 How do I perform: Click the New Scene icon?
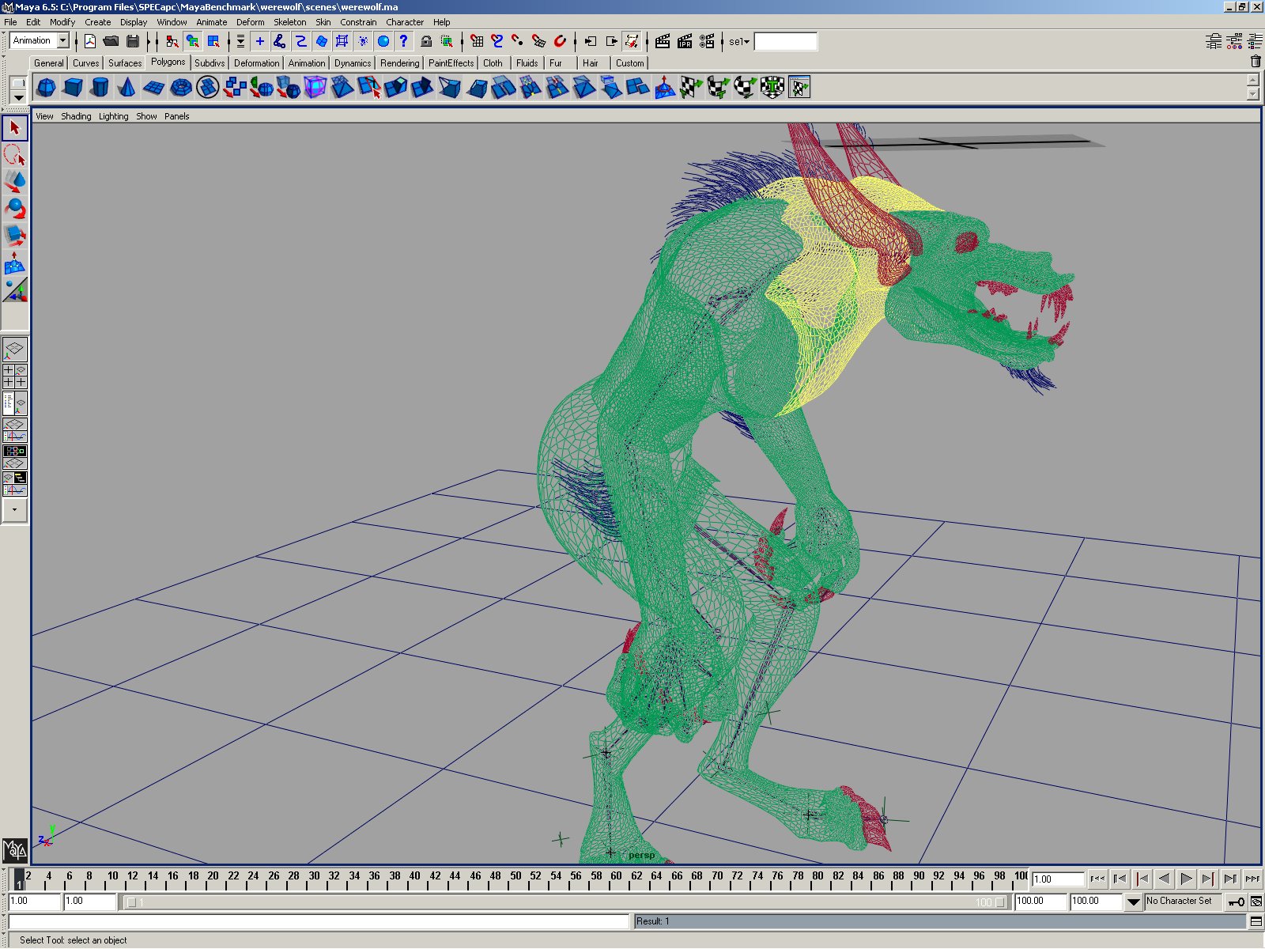click(x=89, y=41)
